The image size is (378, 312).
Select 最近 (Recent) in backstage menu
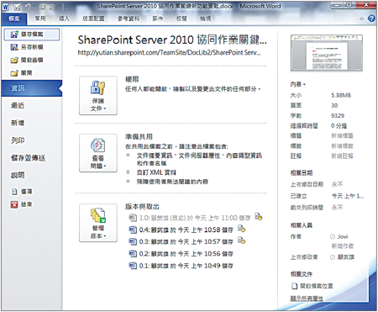(18, 106)
